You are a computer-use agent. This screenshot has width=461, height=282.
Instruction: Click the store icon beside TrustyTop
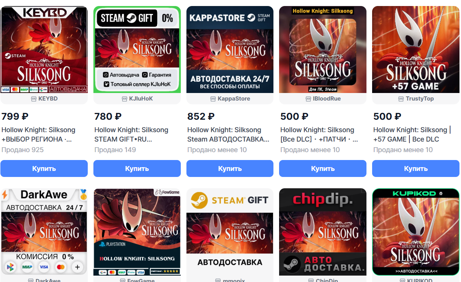click(x=401, y=99)
